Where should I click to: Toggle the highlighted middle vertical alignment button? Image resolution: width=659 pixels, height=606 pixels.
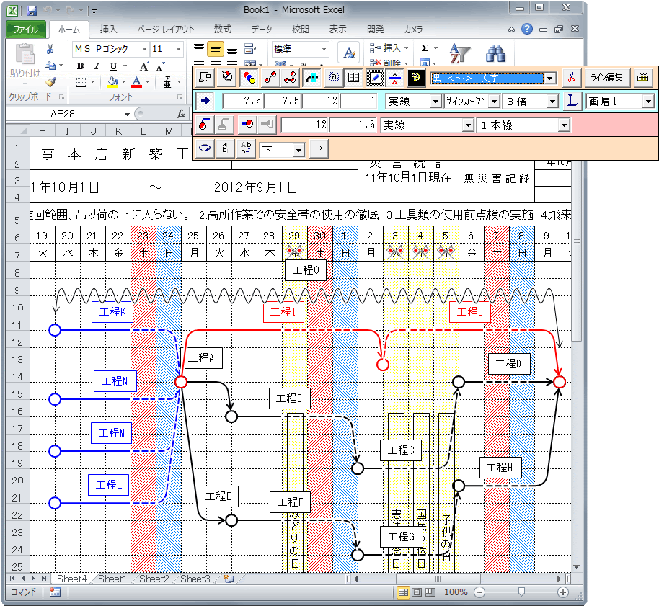215,50
